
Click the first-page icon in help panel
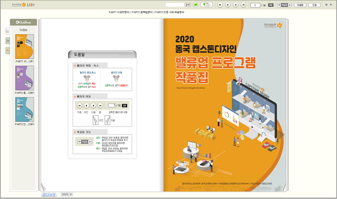click(x=80, y=106)
